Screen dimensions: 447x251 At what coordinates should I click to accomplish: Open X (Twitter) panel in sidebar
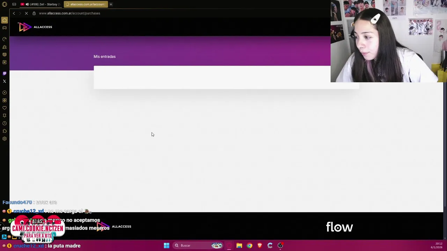(5, 81)
